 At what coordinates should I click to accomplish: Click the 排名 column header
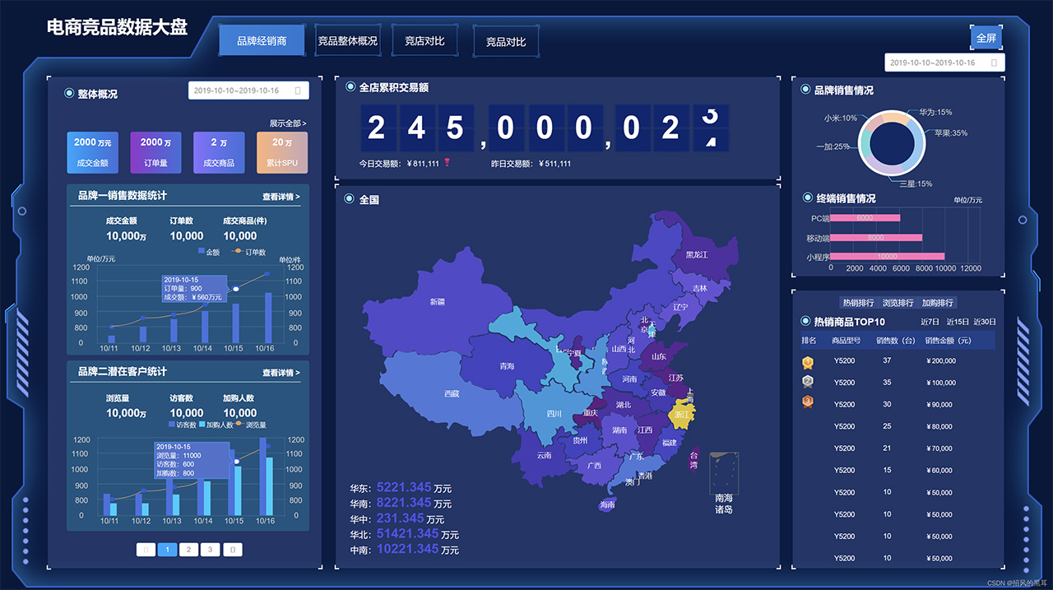tap(809, 341)
